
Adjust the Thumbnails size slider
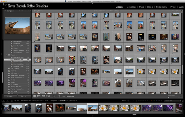tap(168, 97)
